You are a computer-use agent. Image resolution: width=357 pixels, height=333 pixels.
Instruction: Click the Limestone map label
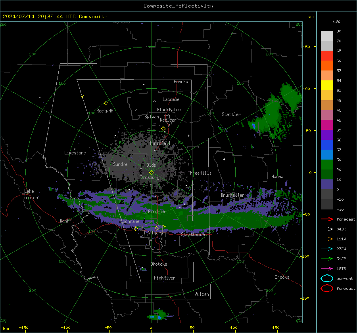pos(75,153)
